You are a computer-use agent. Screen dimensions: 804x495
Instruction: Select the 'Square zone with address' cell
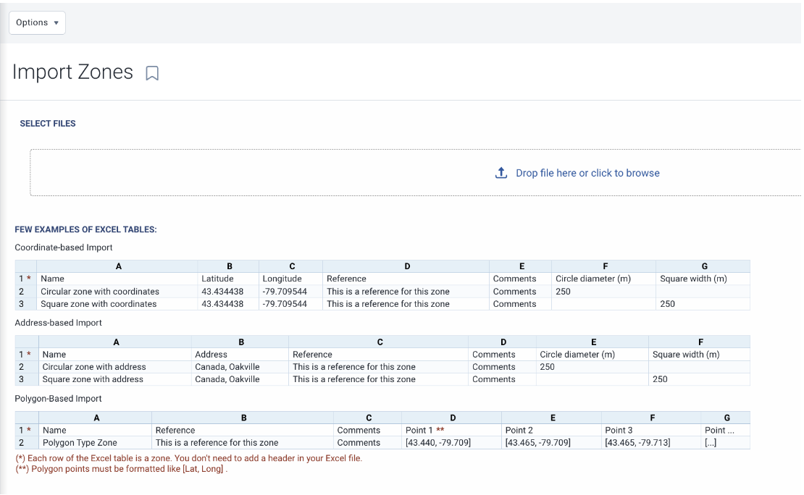click(93, 379)
